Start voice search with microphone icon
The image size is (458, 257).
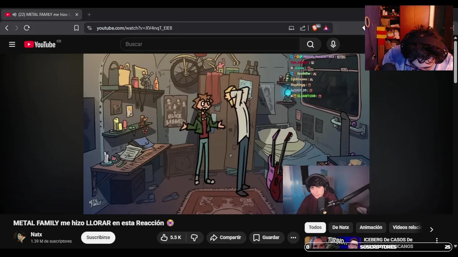pos(333,44)
